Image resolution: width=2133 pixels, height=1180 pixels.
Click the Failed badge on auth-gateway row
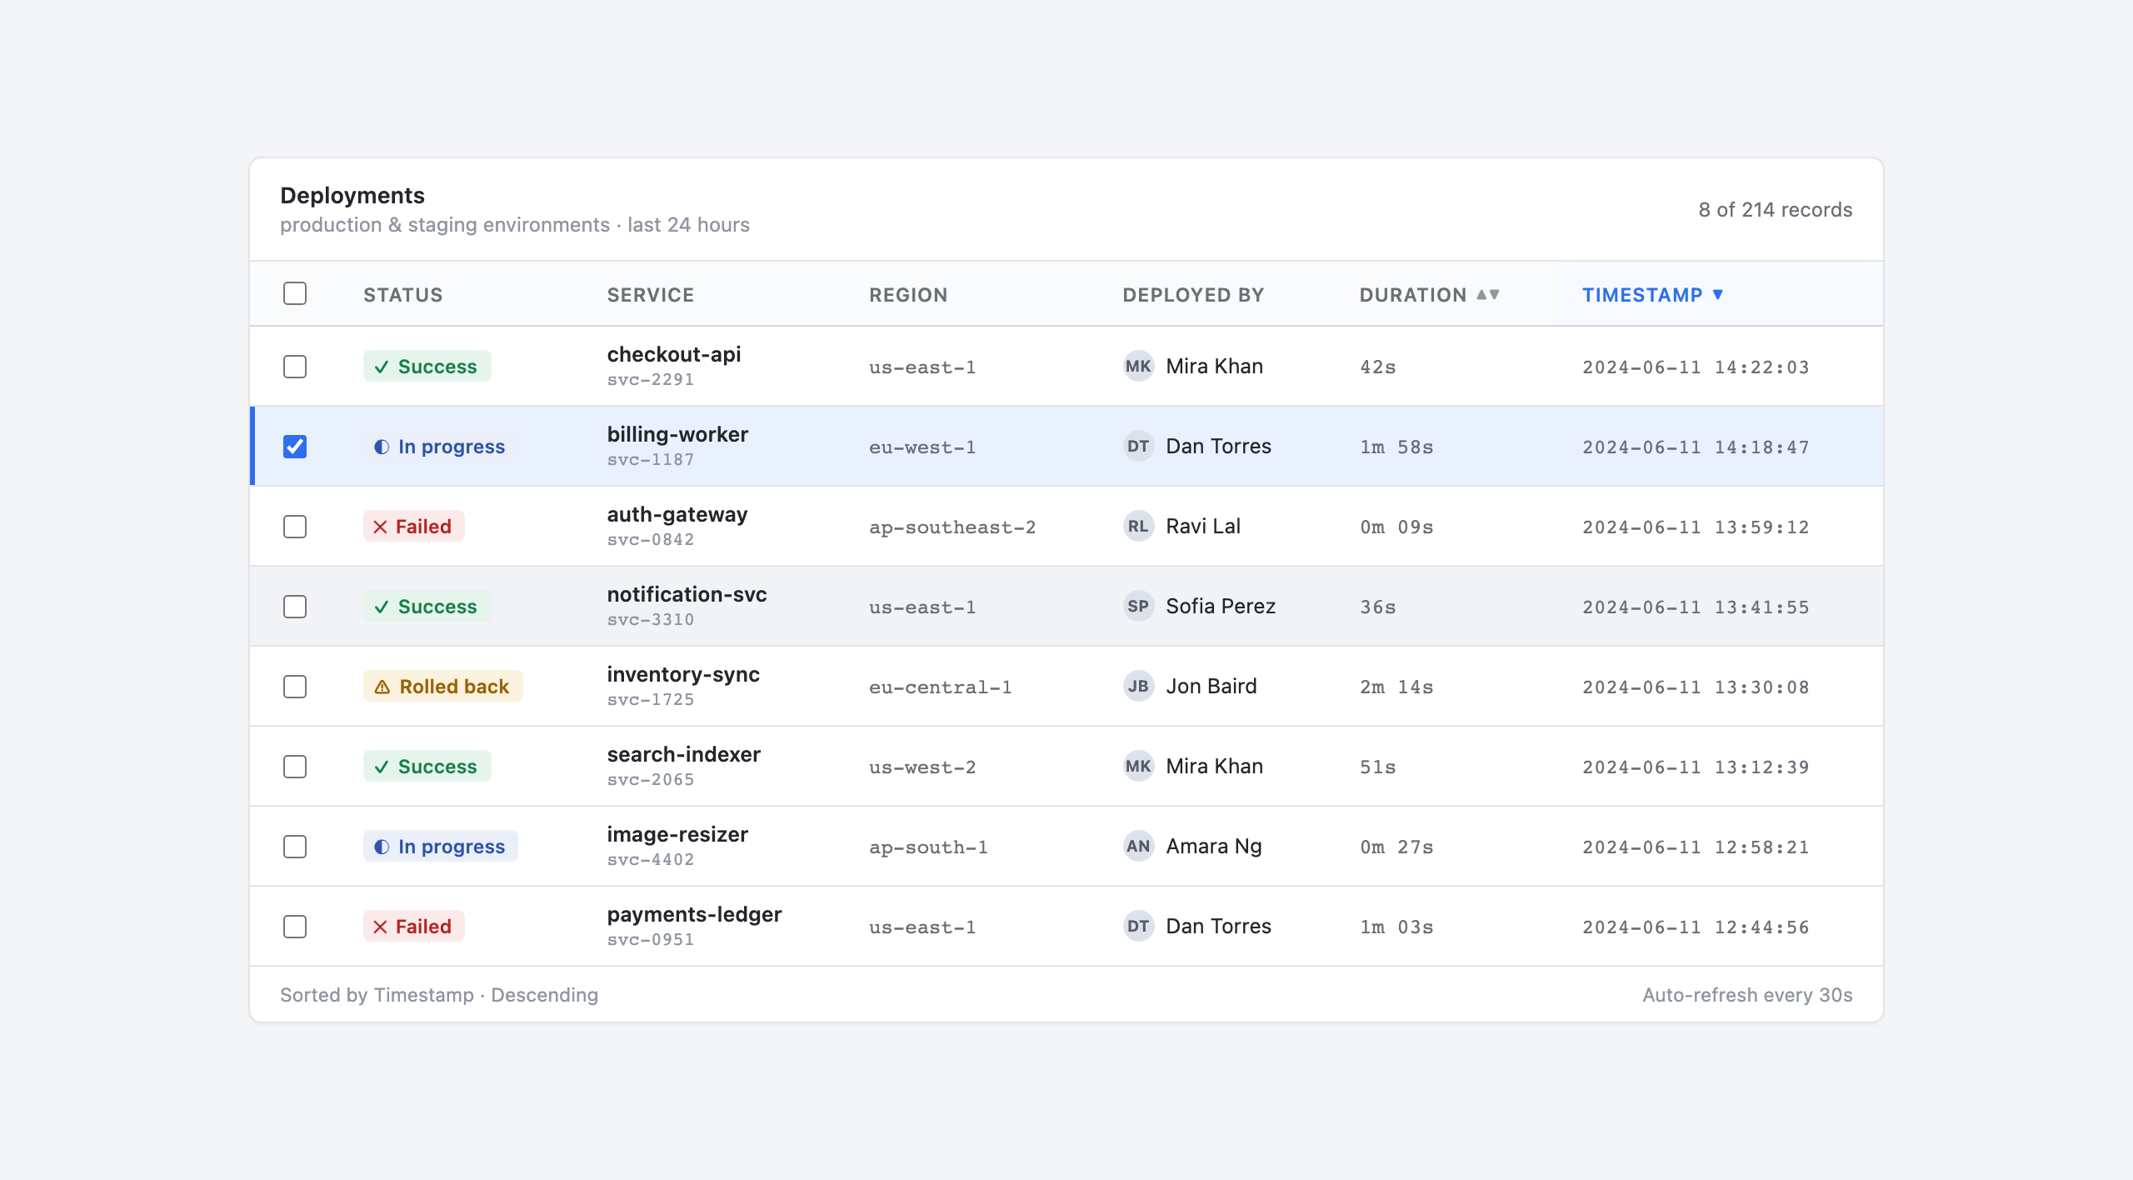click(413, 526)
